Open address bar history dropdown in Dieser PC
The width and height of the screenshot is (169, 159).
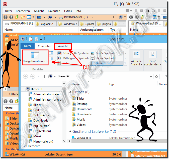coord(151,76)
